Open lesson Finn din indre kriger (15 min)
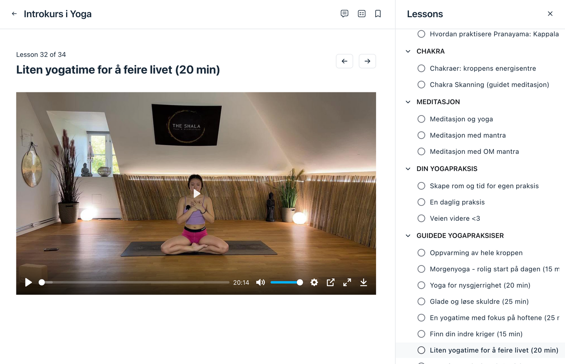 click(x=476, y=334)
